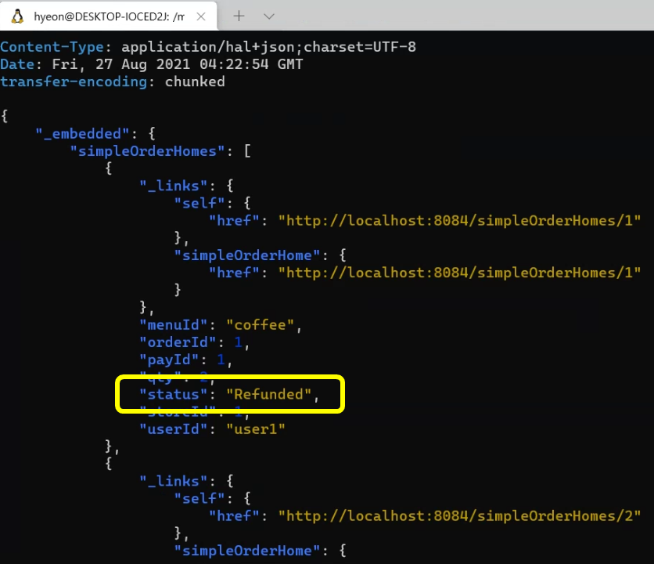This screenshot has height=564, width=654.
Task: Click the "Refunded" status value
Action: tap(269, 394)
